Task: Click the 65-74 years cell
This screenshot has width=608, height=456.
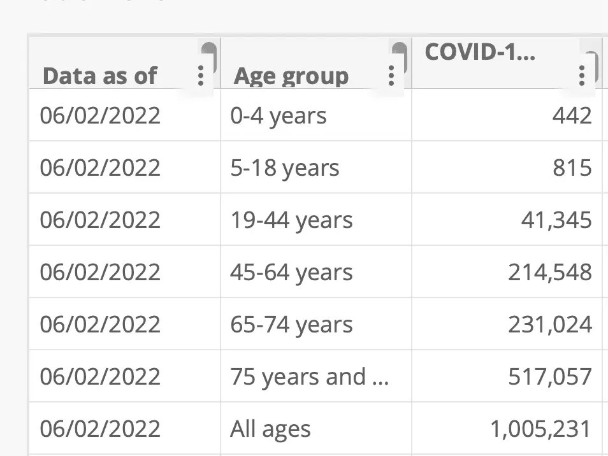Action: (291, 325)
